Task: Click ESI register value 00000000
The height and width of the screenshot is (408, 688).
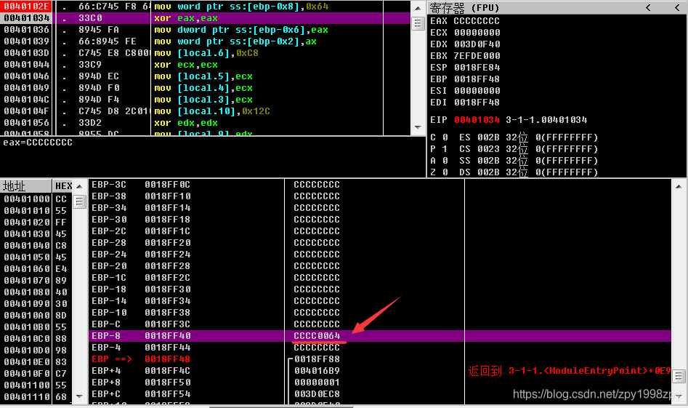Action: point(477,90)
